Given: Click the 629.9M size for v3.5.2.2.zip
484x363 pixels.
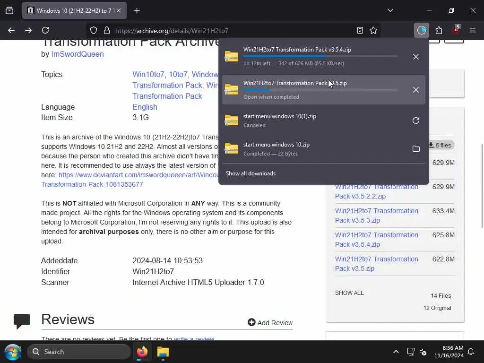Looking at the screenshot, I should coord(443,187).
